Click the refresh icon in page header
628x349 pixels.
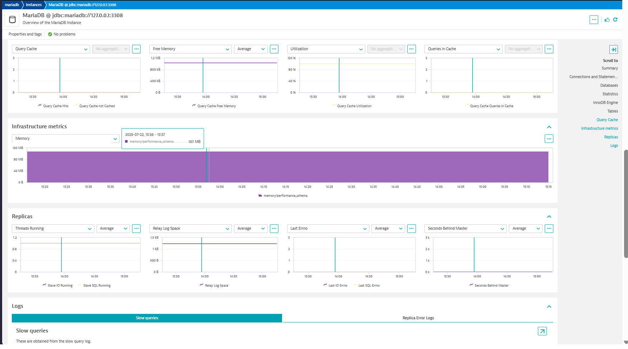615,20
